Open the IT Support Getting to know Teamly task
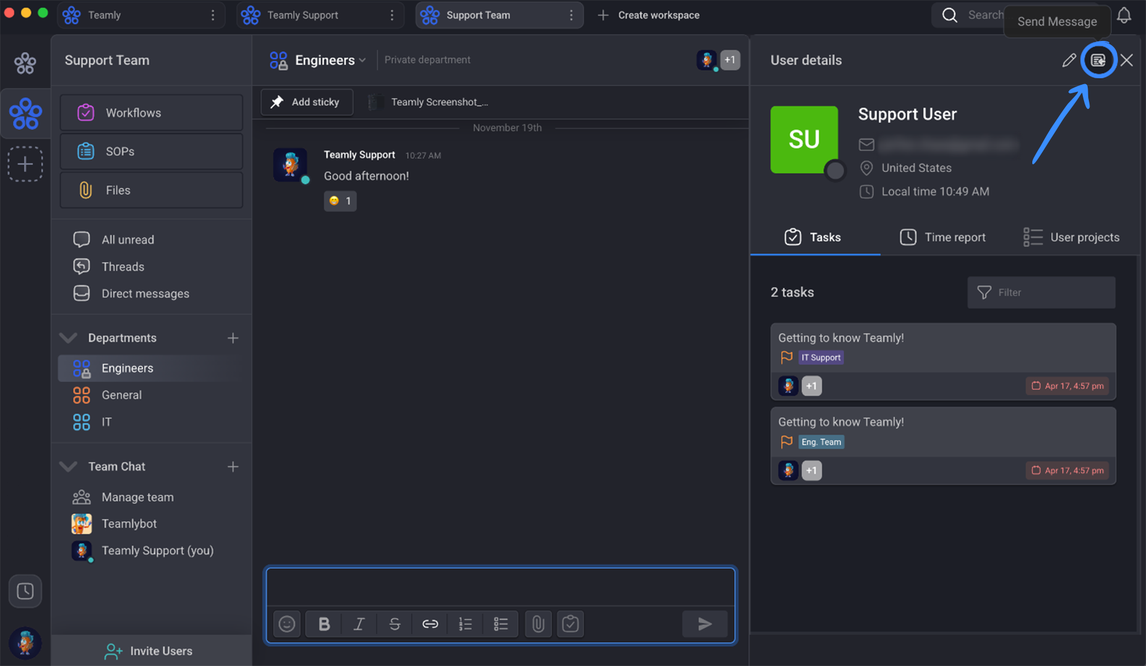Screen dimensions: 1146x666 (943, 362)
